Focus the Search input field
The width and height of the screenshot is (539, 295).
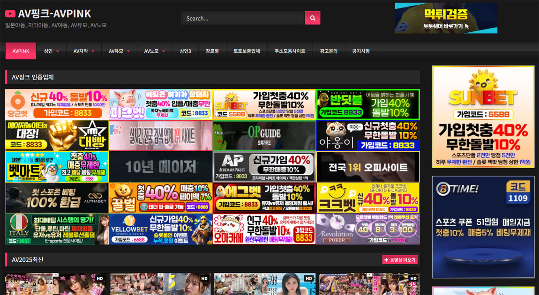coord(243,18)
